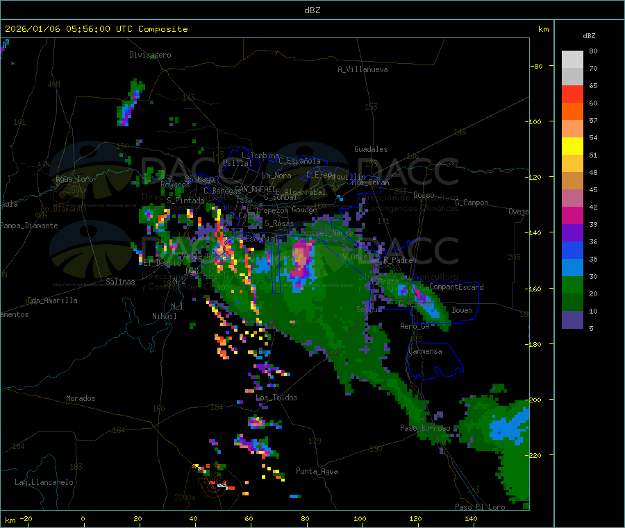This screenshot has height=528, width=625.
Task: Click the Los_Toldos label
Action: click(x=276, y=398)
